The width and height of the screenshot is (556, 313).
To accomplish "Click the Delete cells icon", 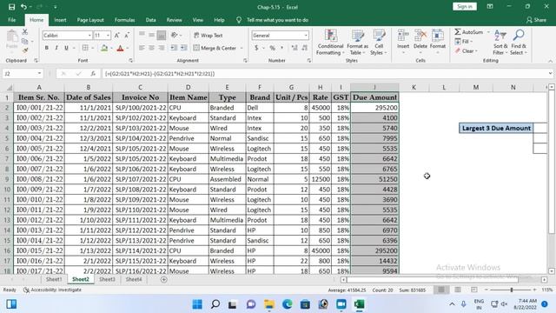I will (420, 36).
